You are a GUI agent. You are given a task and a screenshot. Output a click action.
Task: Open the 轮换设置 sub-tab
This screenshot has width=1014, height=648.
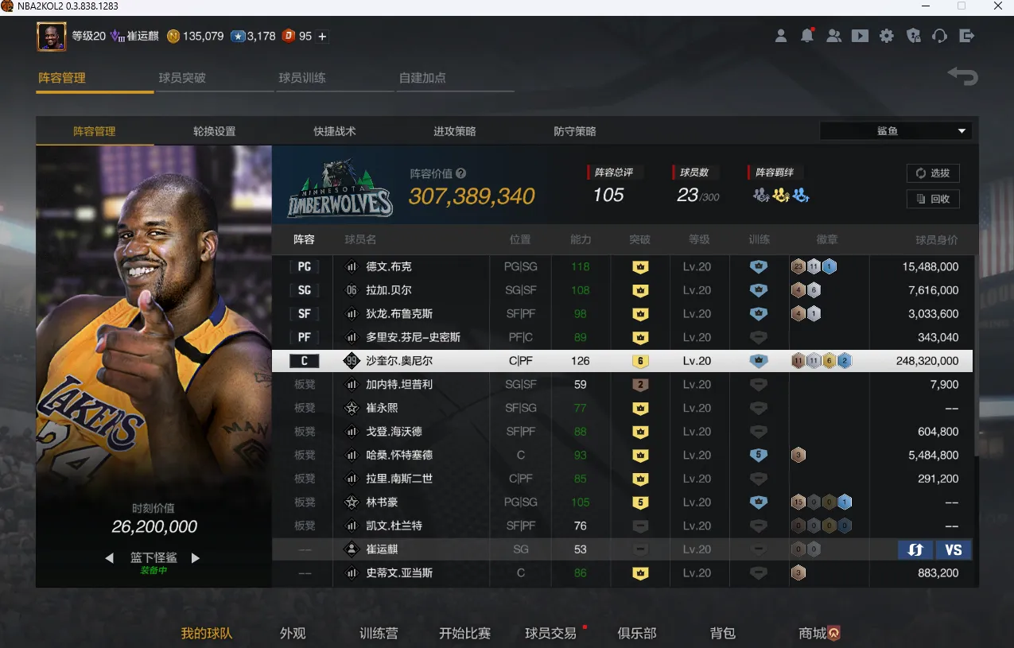pyautogui.click(x=214, y=131)
